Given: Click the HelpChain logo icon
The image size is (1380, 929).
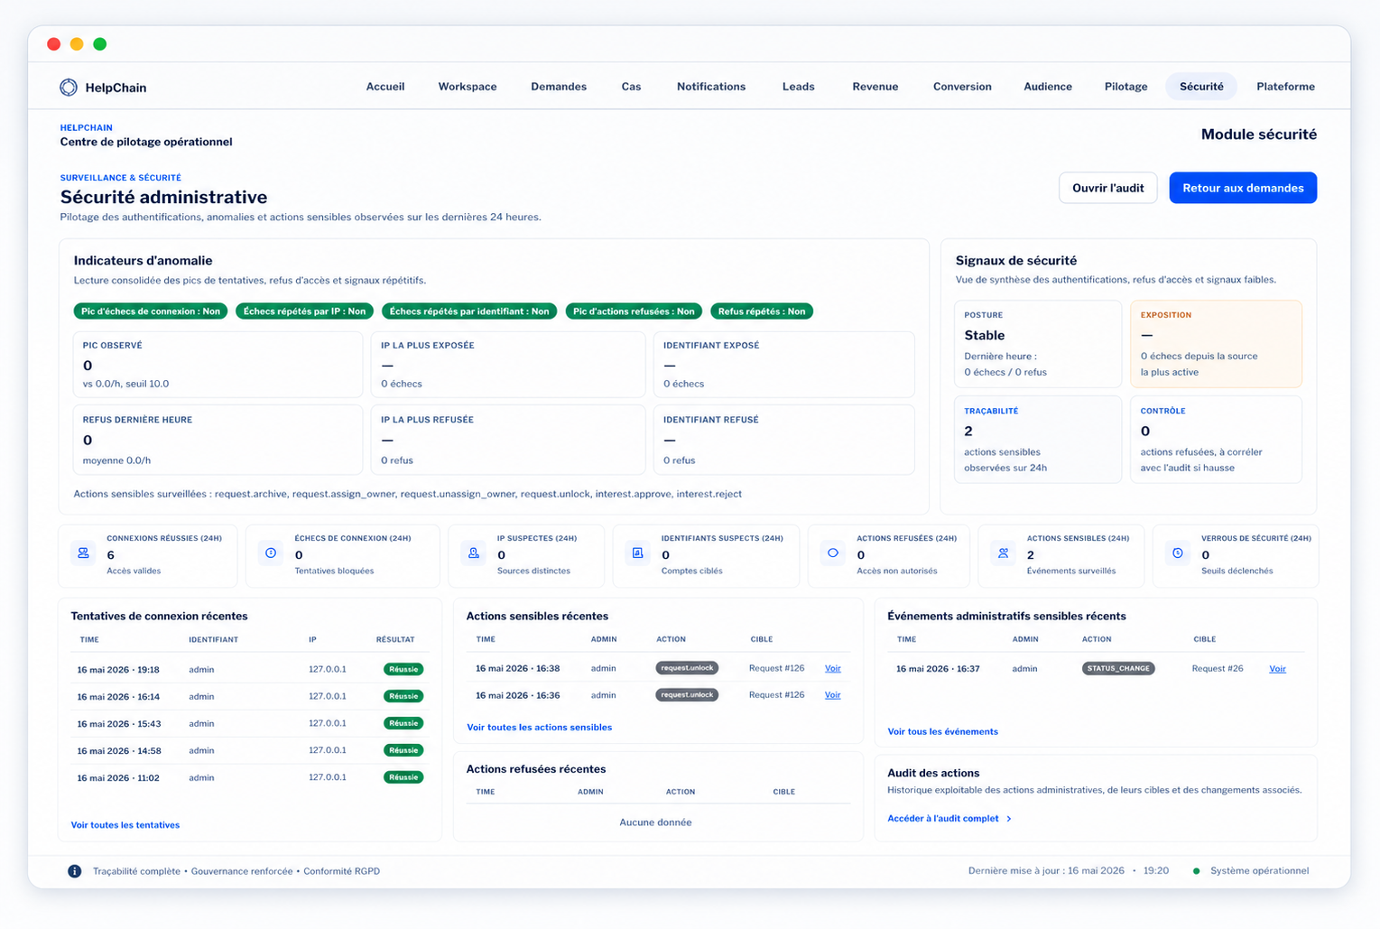Looking at the screenshot, I should [69, 87].
